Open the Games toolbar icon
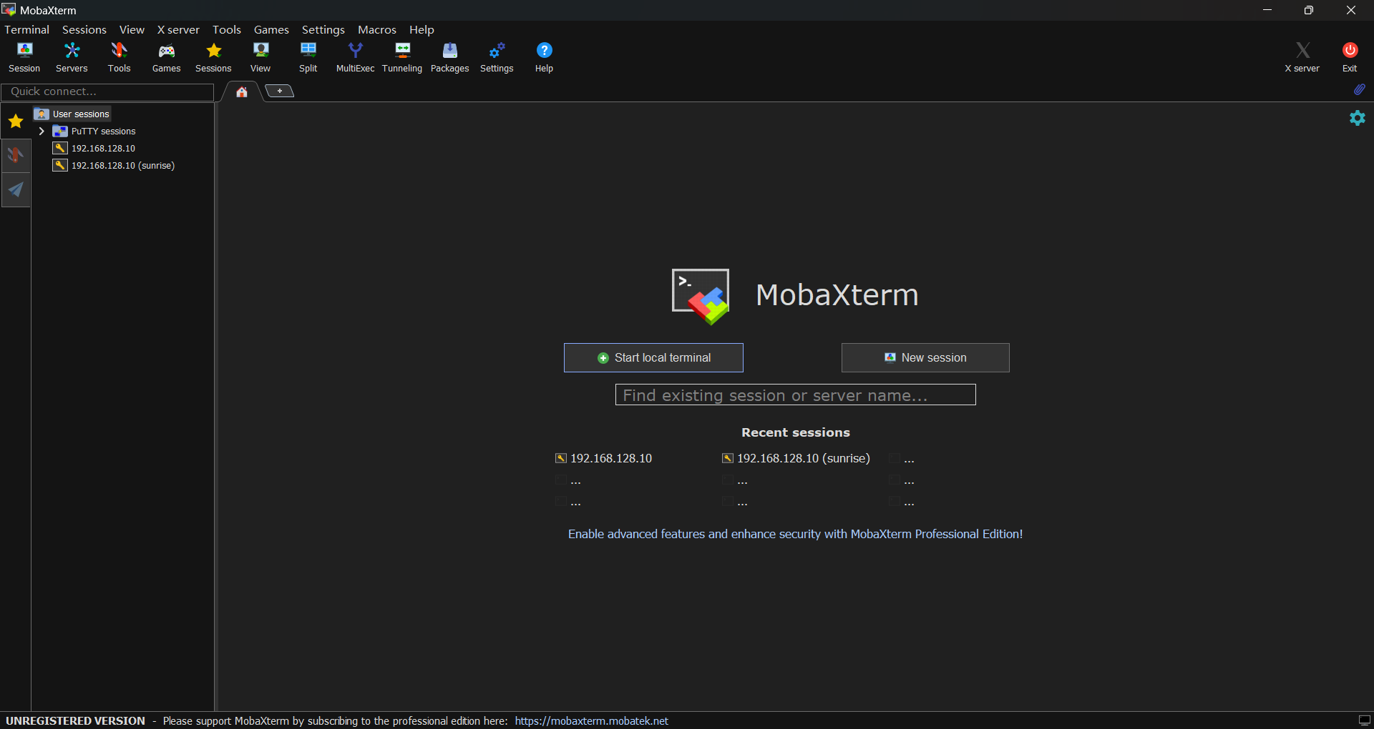 tap(166, 57)
